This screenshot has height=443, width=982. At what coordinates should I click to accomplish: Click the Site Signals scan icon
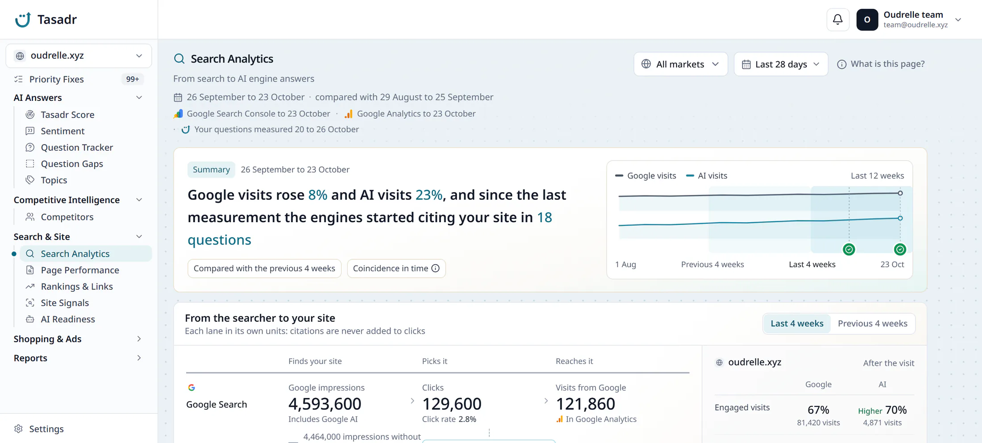[30, 303]
